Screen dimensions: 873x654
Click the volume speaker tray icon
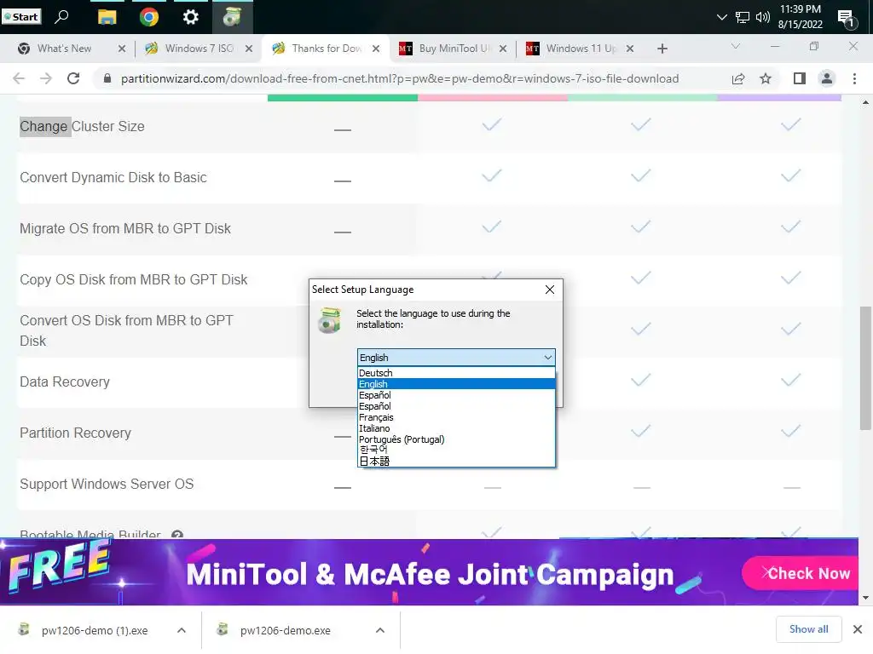(762, 17)
